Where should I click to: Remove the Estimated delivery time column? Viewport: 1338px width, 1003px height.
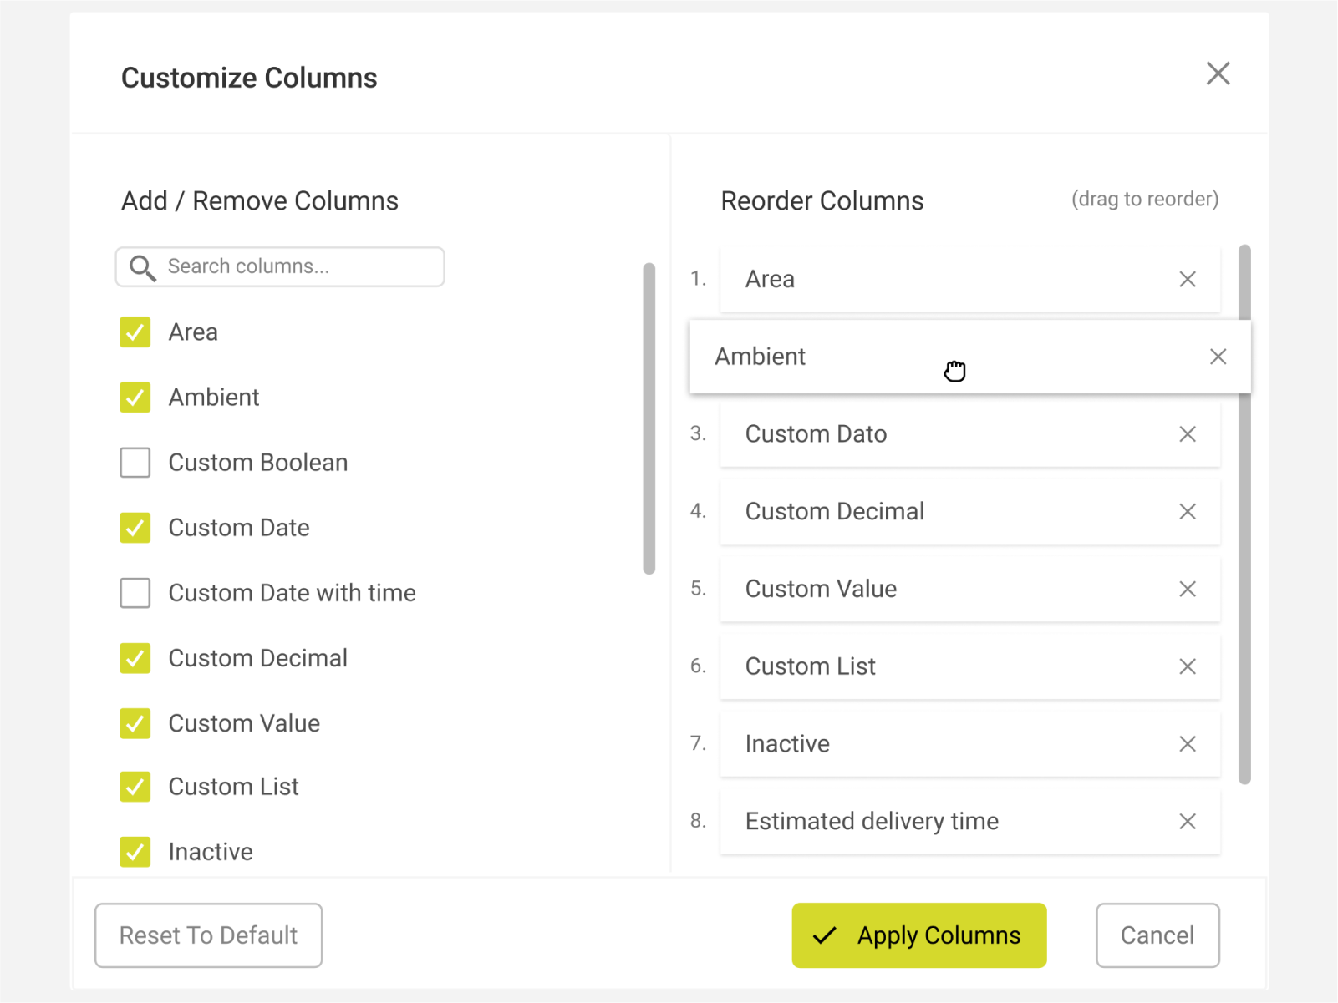[1188, 821]
